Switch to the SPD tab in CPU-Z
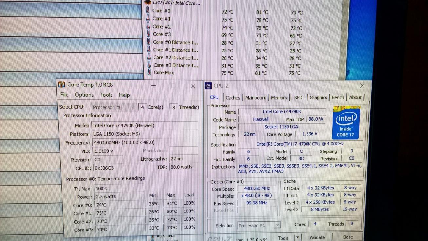 (298, 98)
